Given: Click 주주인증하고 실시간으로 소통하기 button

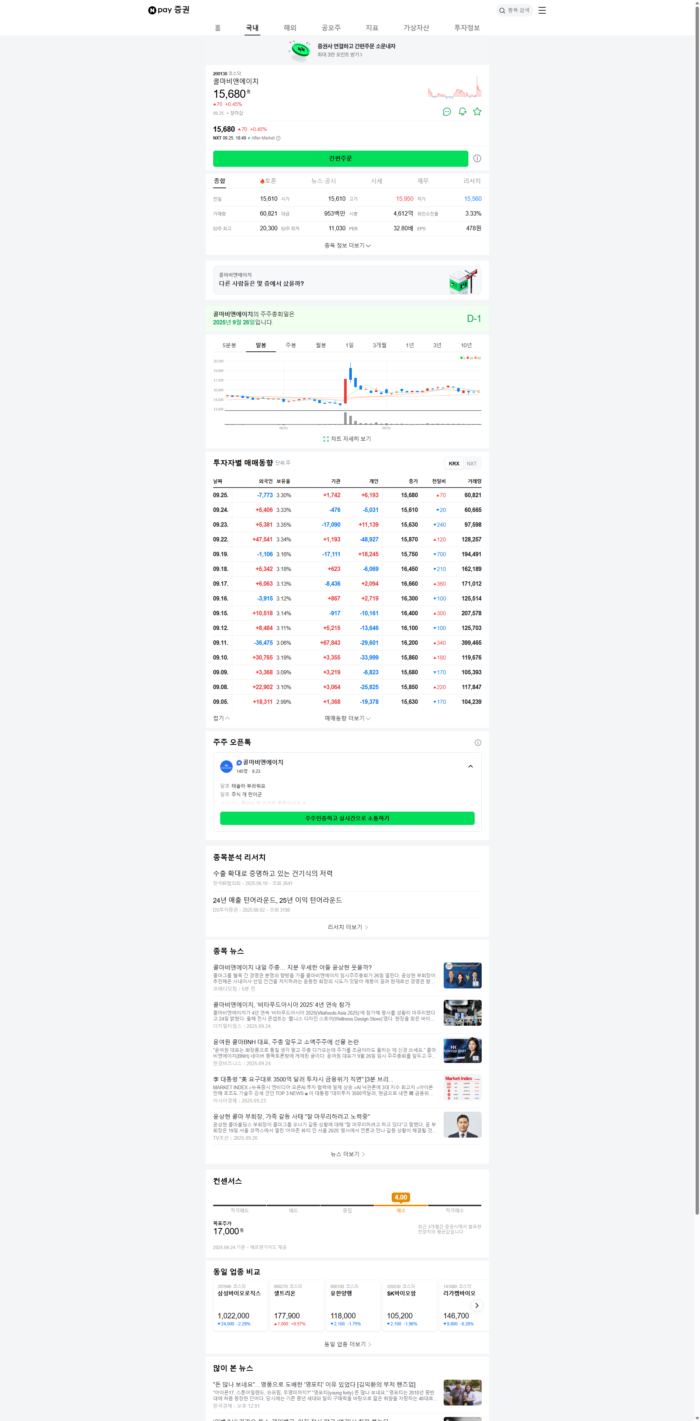Looking at the screenshot, I should coord(347,818).
